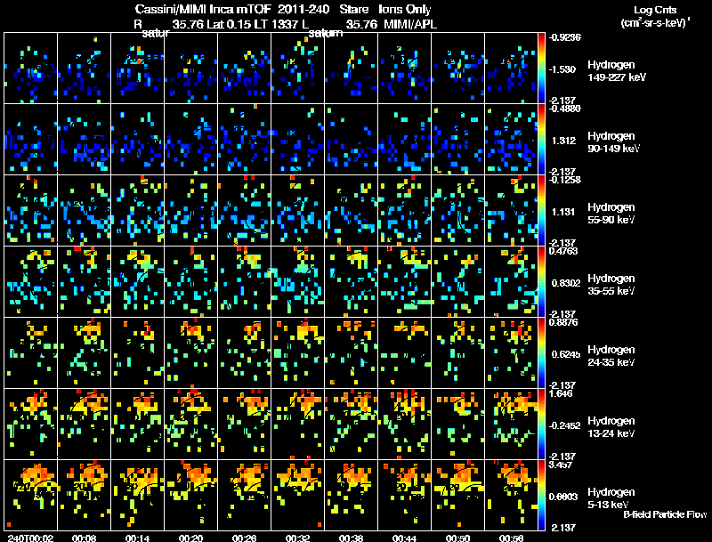This screenshot has width=712, height=542.
Task: Click the '00:56' time label
Action: (511, 538)
